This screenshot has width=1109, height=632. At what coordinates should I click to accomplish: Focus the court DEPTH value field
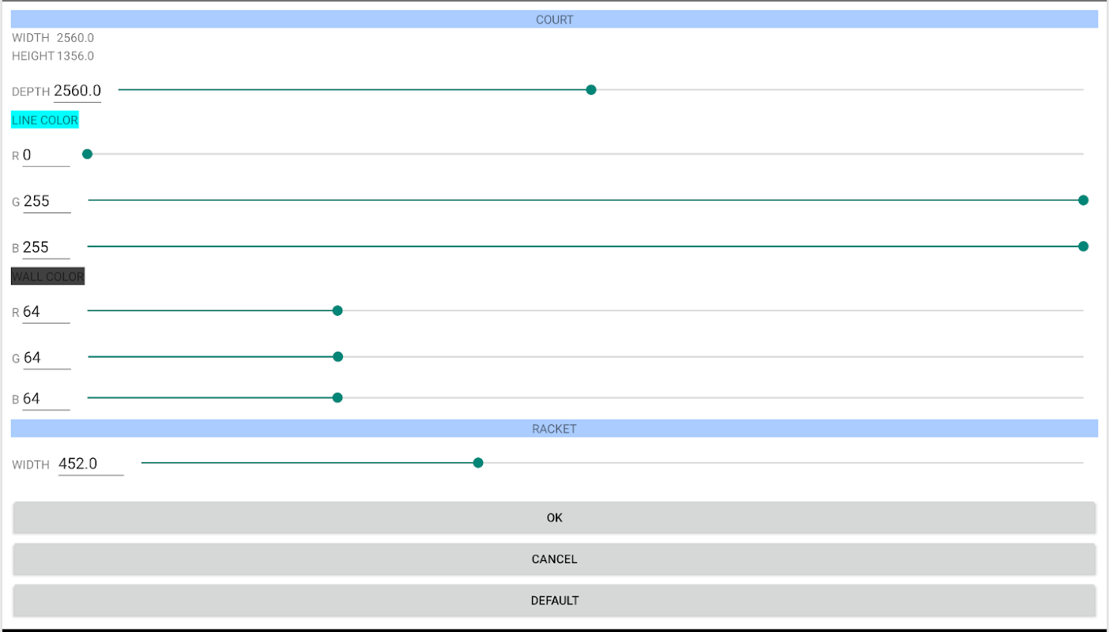pos(77,91)
